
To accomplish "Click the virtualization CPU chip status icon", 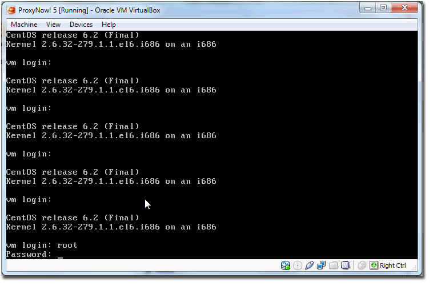I will 345,265.
